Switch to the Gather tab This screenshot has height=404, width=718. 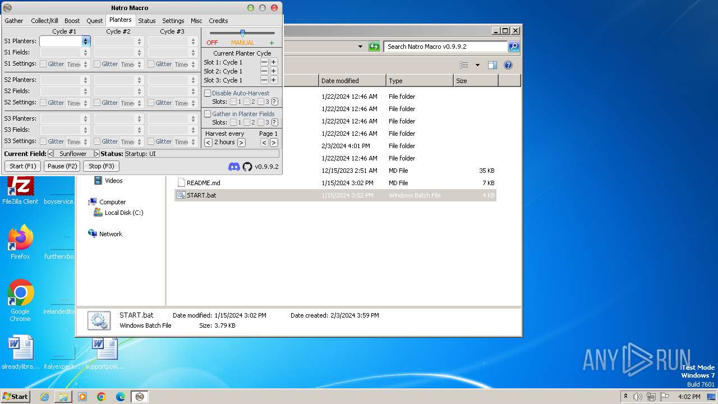(14, 21)
